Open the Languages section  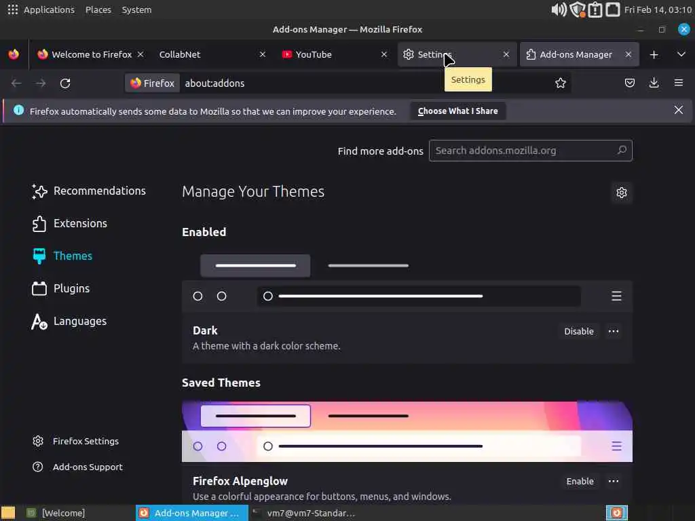(x=69, y=321)
